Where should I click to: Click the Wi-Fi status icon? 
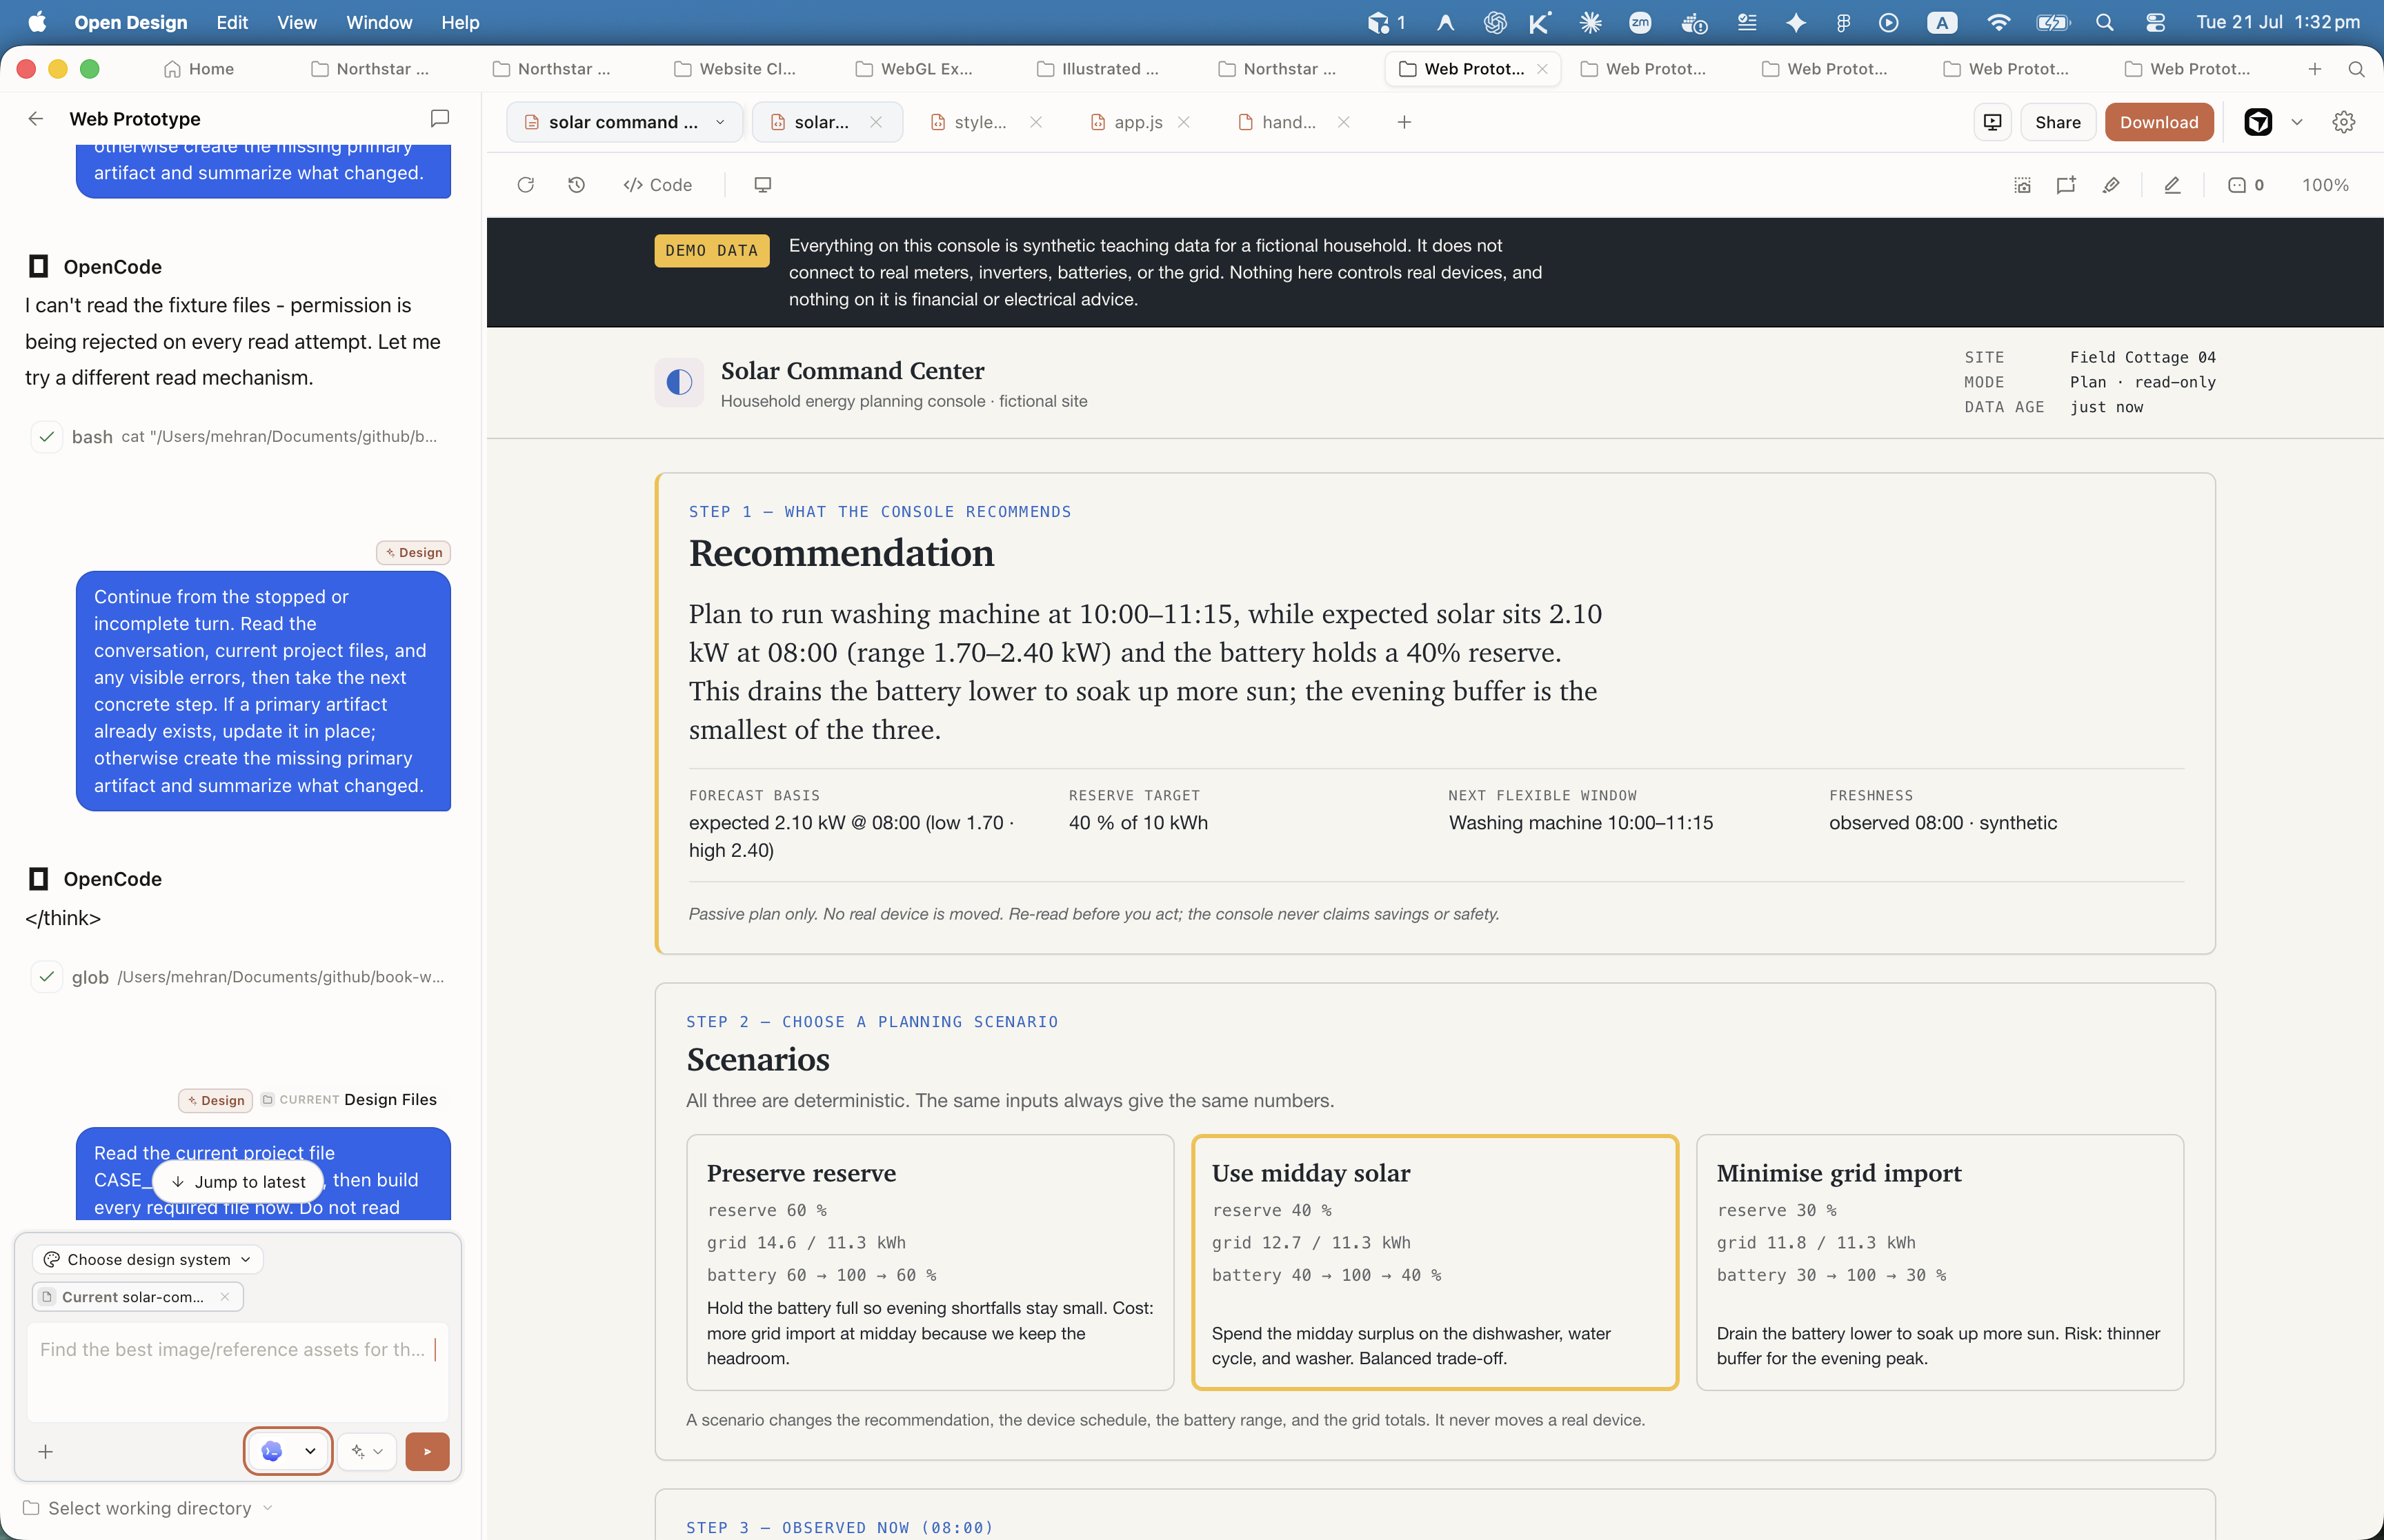pos(1999,22)
